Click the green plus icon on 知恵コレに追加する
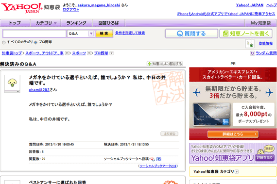Screen dimensions: 277x184 150,64
